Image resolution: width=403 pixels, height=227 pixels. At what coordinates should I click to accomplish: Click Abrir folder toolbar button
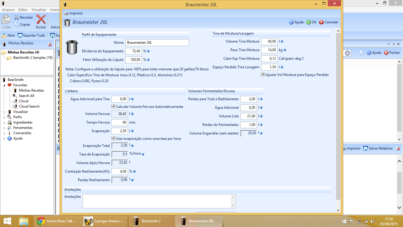pos(8,35)
